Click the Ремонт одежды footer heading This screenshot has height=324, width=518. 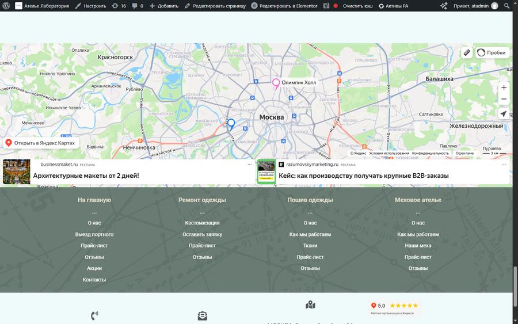pyautogui.click(x=202, y=200)
